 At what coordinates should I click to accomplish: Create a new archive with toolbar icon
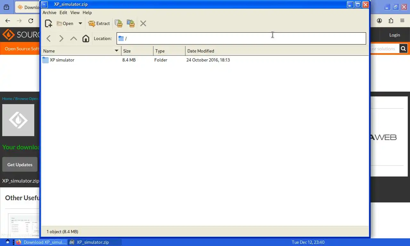click(x=48, y=23)
